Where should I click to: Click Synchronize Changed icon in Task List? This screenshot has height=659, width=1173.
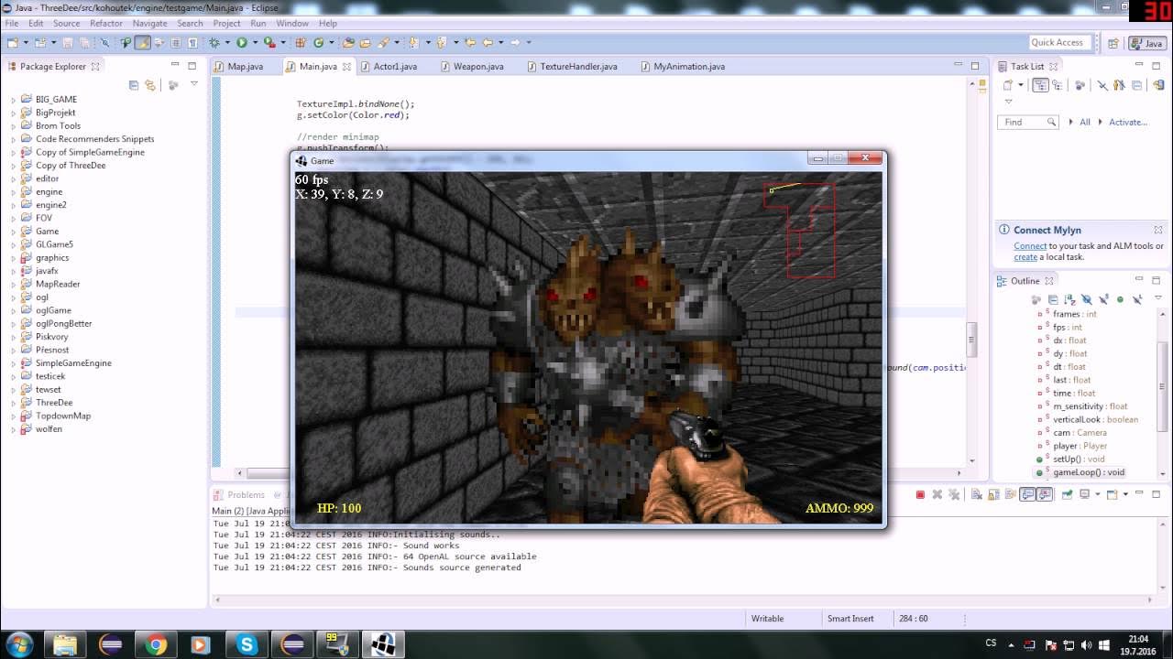(x=1158, y=85)
